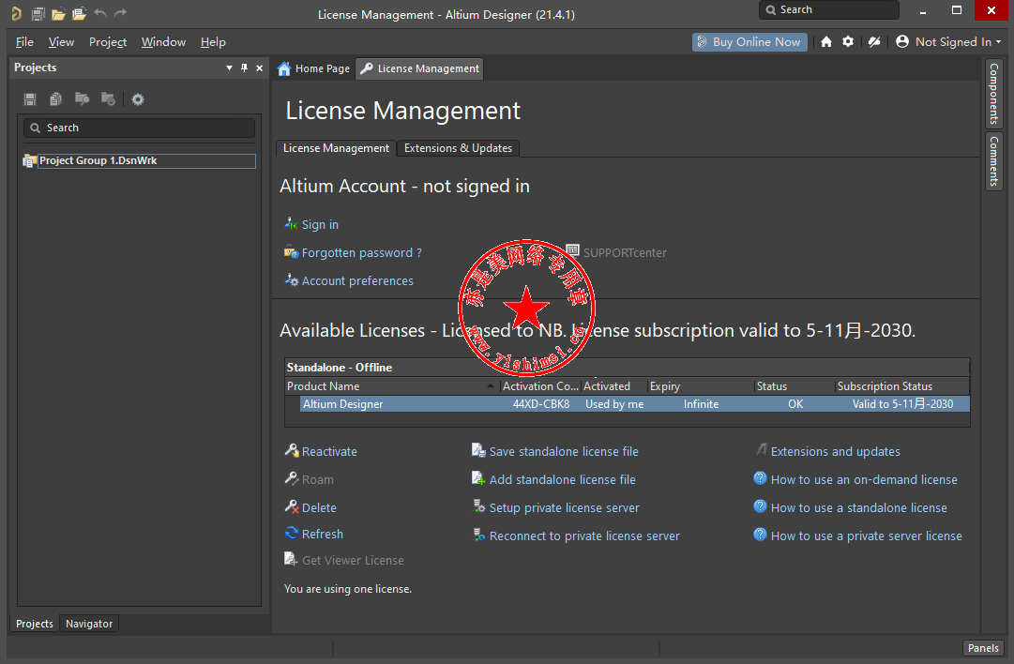Click the user account avatar icon
This screenshot has height=664, width=1014.
click(x=902, y=42)
